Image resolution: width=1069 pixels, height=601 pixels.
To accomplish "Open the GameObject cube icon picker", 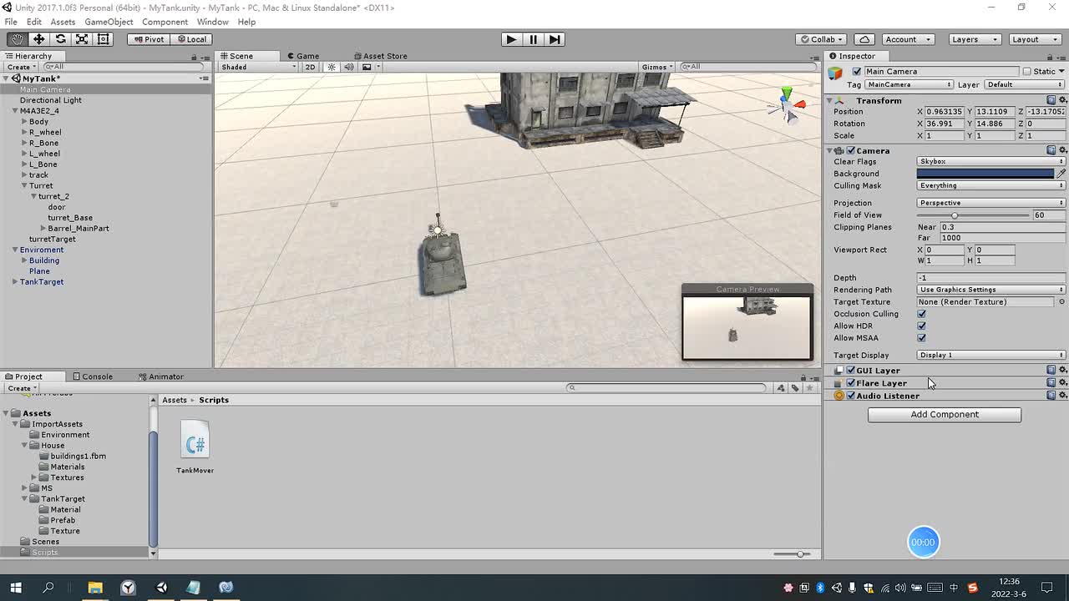I will [x=835, y=73].
